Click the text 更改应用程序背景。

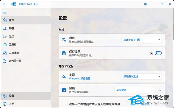79,92
